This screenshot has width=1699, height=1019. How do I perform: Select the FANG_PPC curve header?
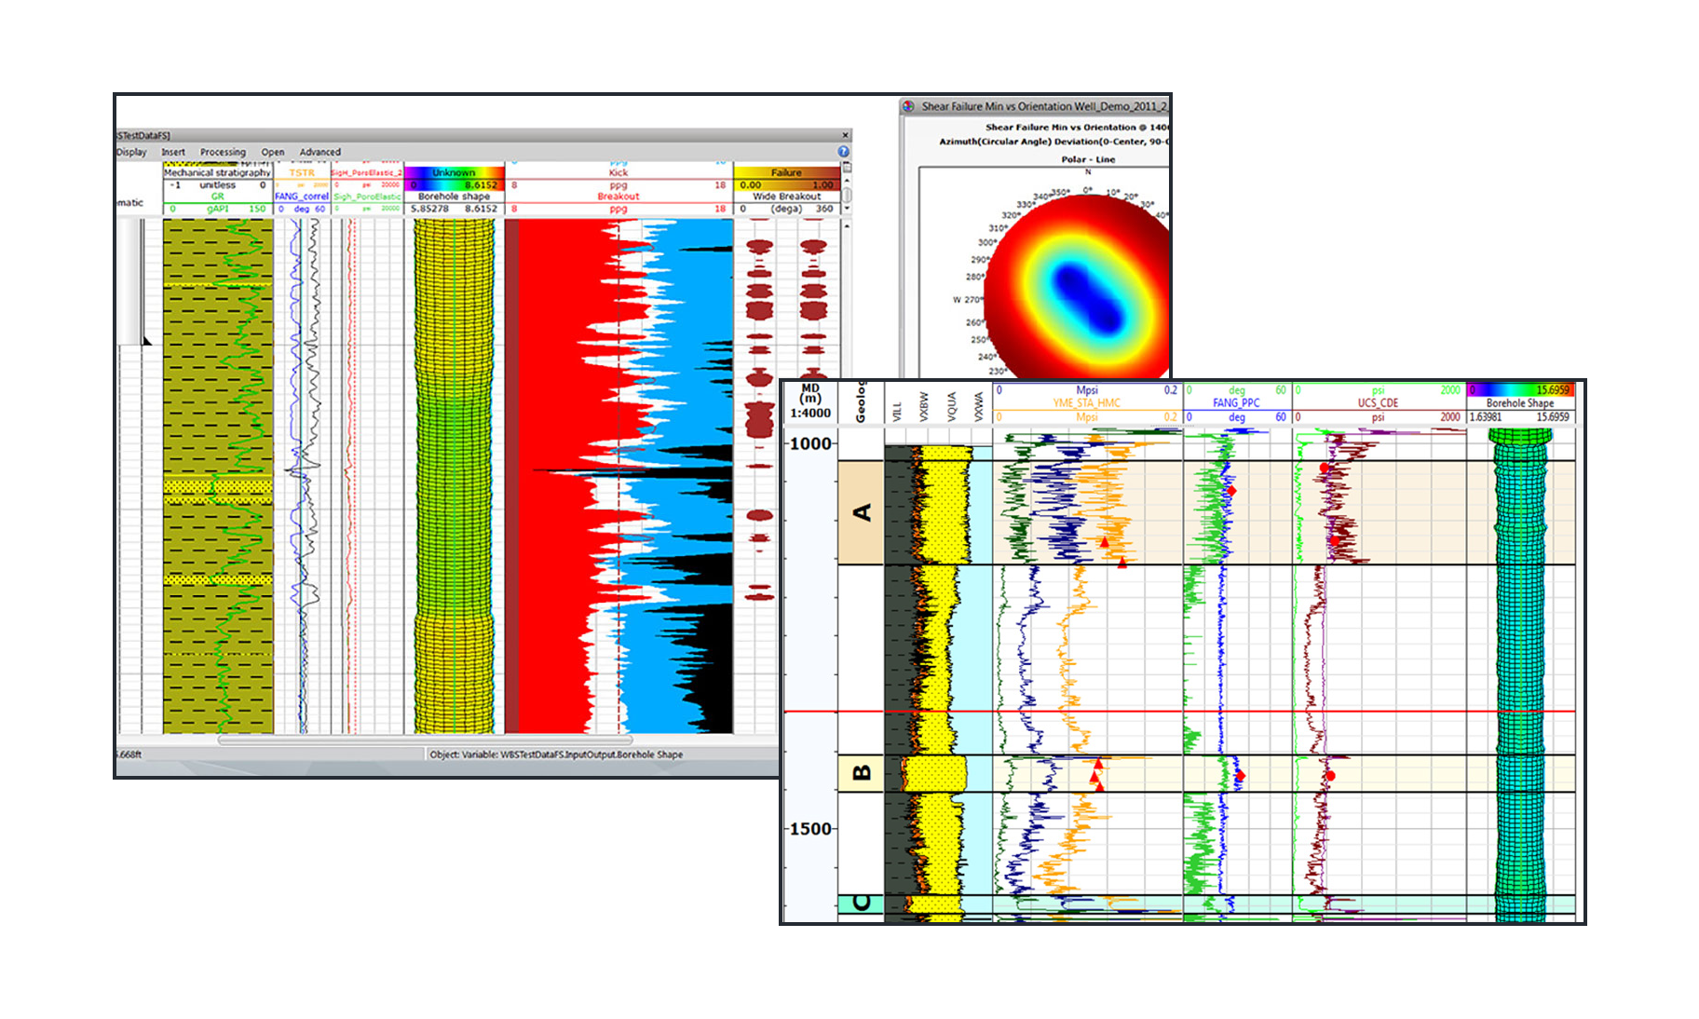pos(1236,403)
